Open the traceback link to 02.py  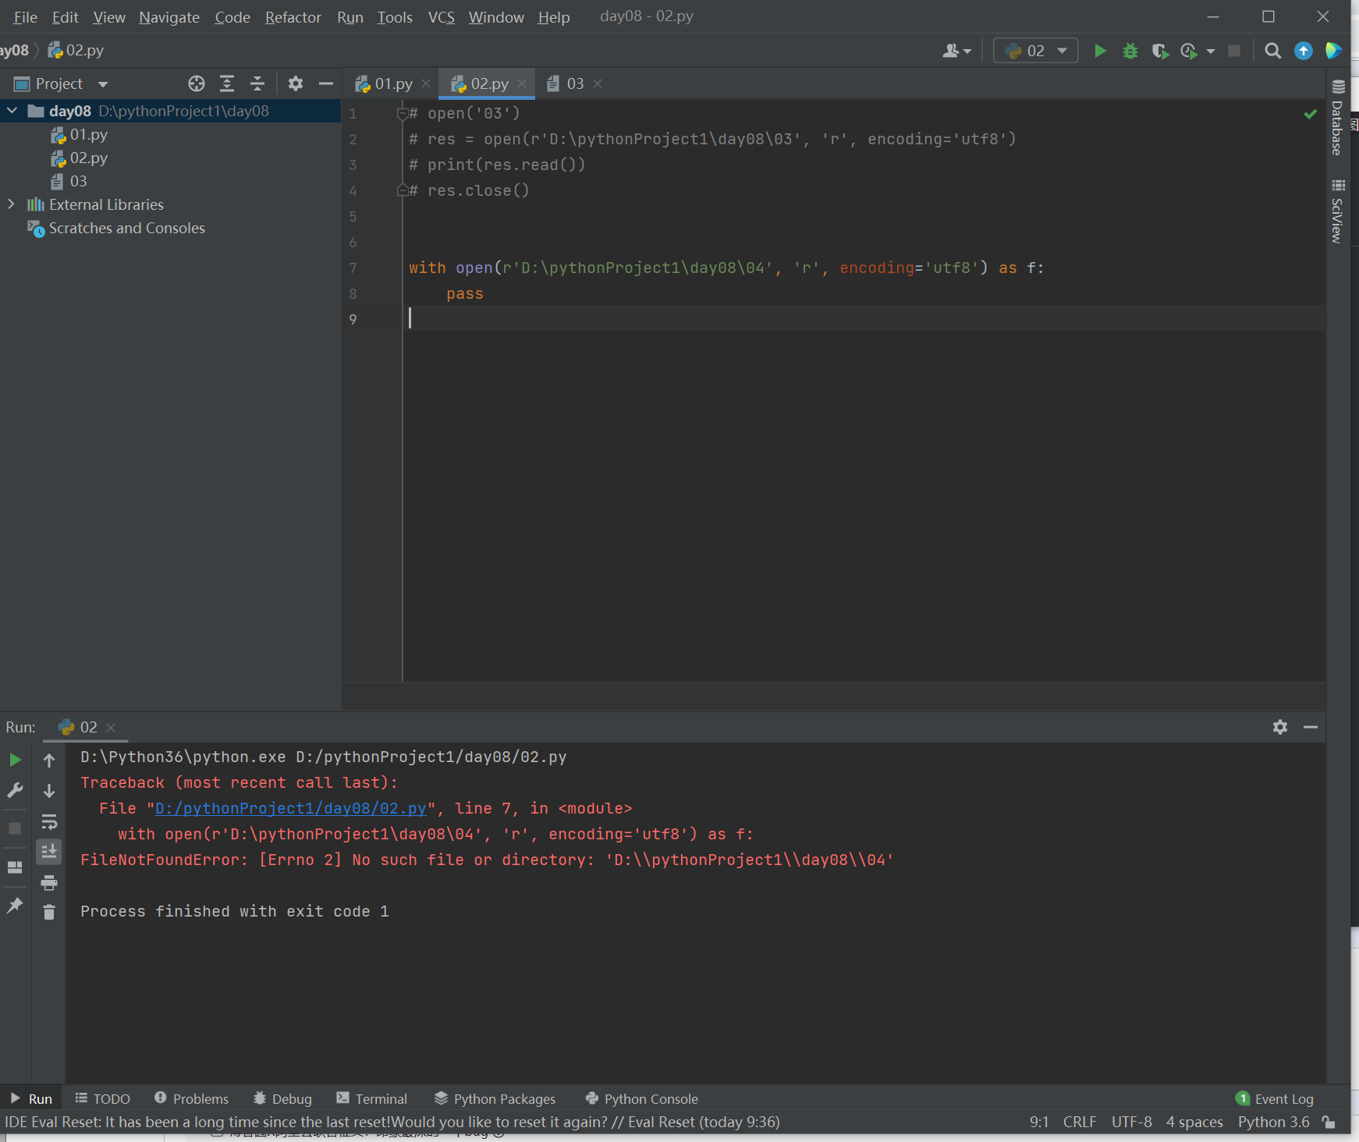pos(290,808)
